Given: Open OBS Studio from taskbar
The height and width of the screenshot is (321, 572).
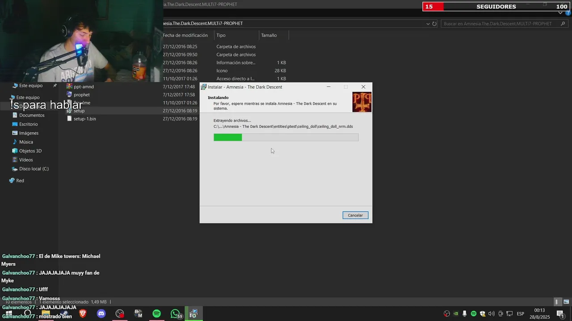Looking at the screenshot, I should click(x=120, y=314).
